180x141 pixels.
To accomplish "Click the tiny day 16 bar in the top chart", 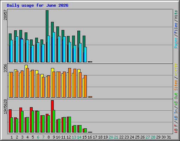I will coord(90,62).
